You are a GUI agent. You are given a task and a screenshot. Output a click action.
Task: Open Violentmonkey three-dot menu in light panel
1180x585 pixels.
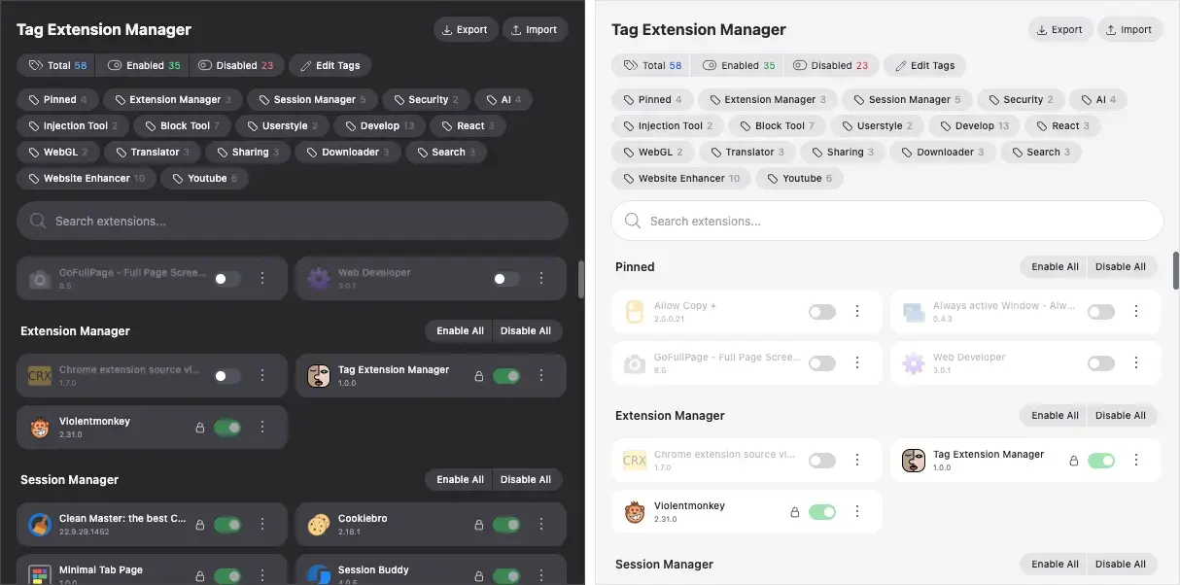coord(857,512)
